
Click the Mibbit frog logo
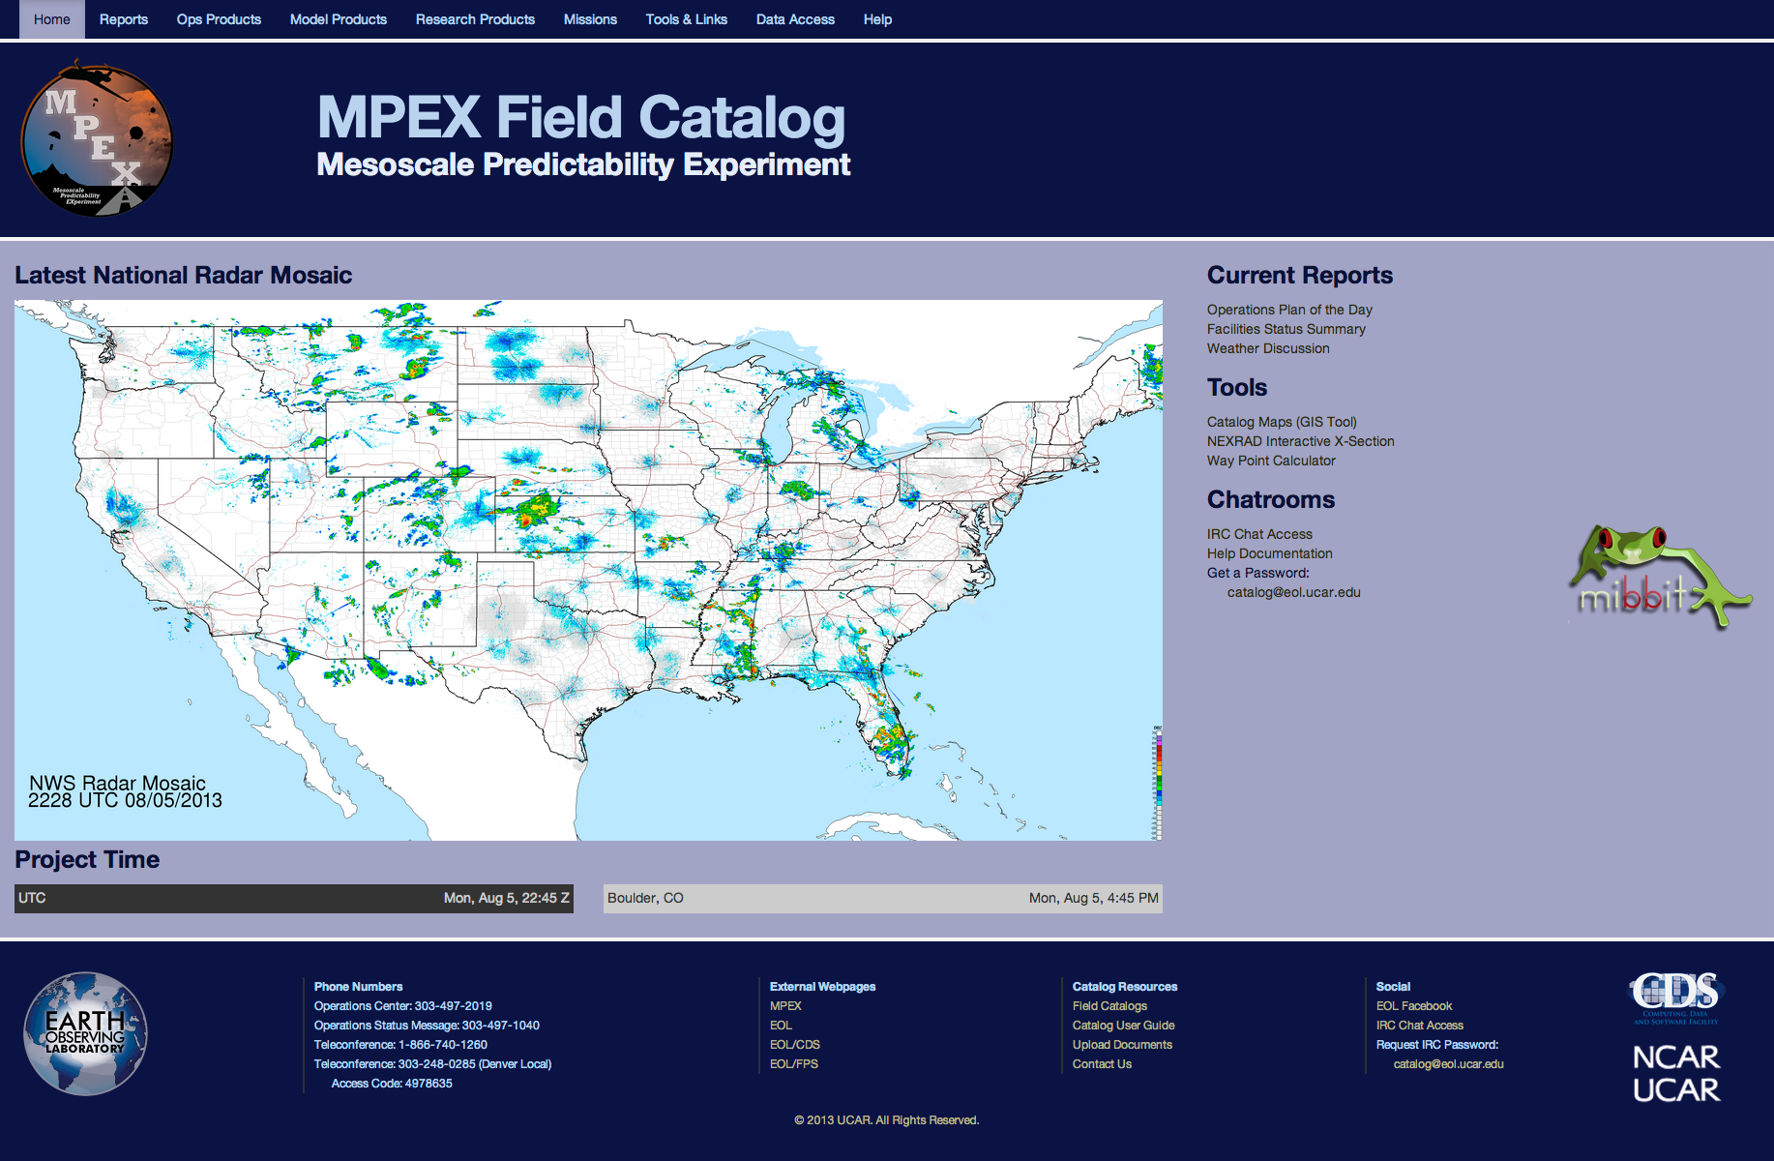tap(1658, 578)
